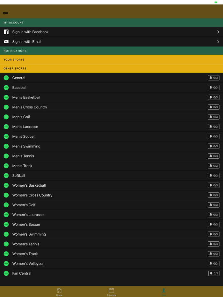Viewport: 223px width, 297px height.
Task: Switch to the Schedule tab
Action: 111,292
